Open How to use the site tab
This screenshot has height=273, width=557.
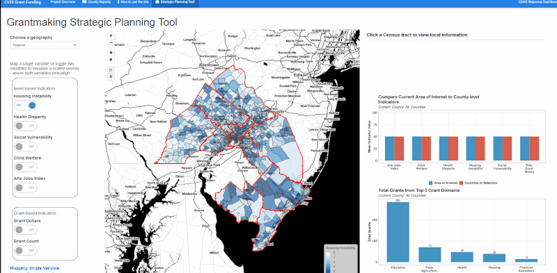tap(133, 2)
